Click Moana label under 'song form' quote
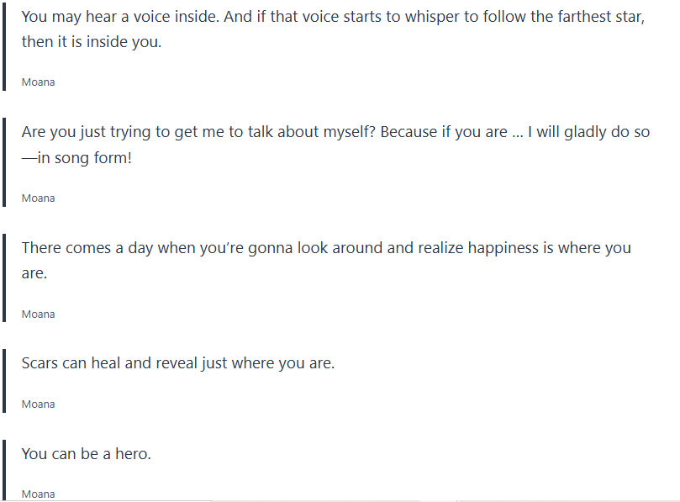 (x=38, y=198)
